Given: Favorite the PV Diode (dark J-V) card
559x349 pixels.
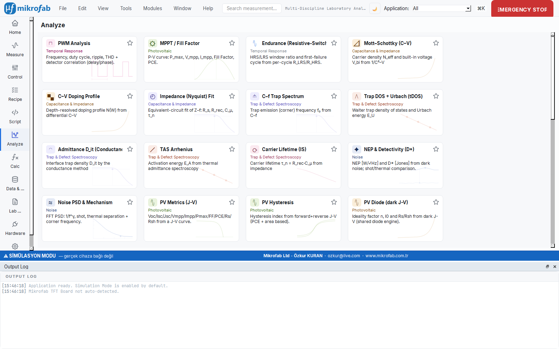Looking at the screenshot, I should coord(436,202).
